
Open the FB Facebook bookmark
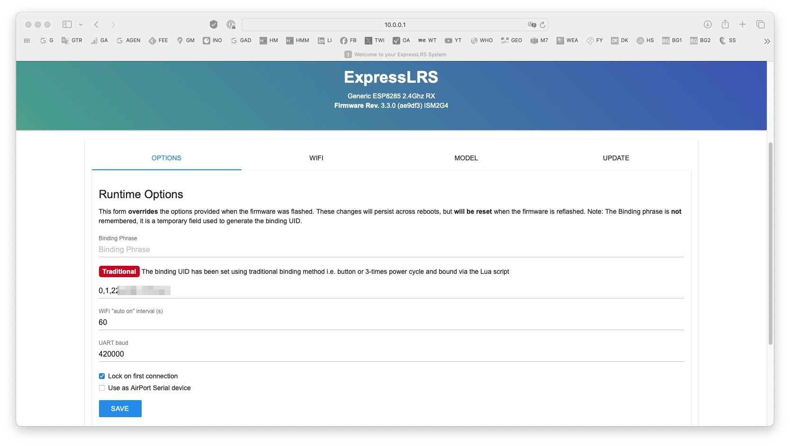coord(348,41)
